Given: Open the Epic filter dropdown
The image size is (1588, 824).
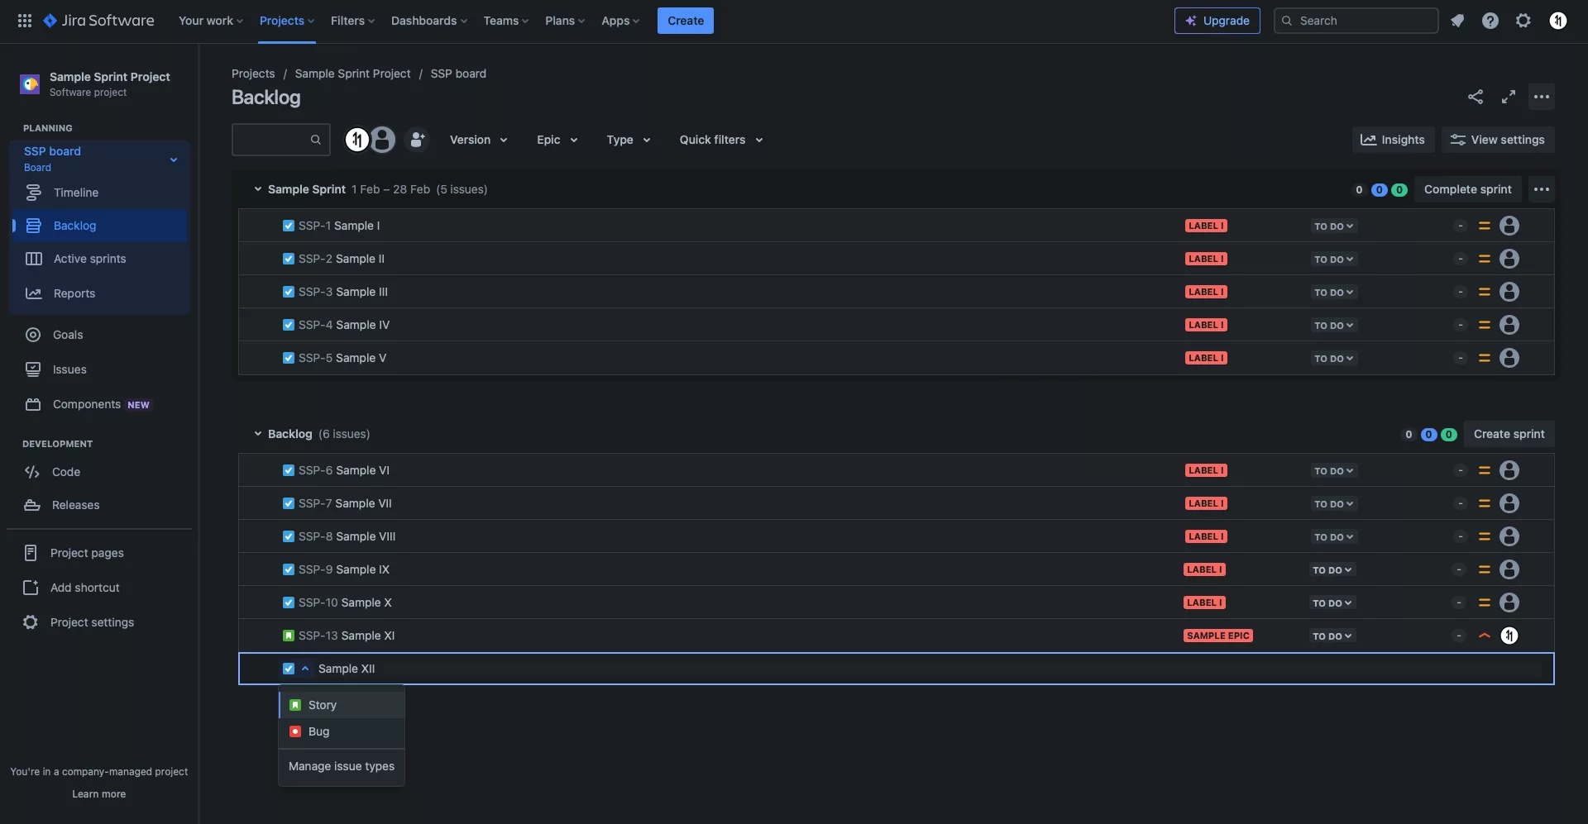Looking at the screenshot, I should click(557, 140).
